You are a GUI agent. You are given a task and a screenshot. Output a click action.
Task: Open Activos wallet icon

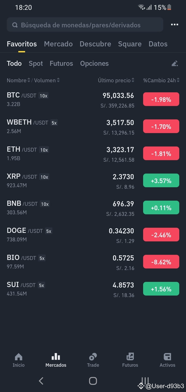[167, 357]
